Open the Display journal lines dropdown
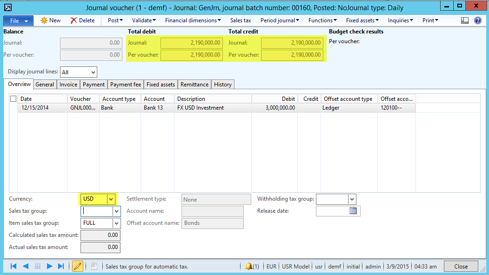The height and width of the screenshot is (275, 489). [x=93, y=72]
